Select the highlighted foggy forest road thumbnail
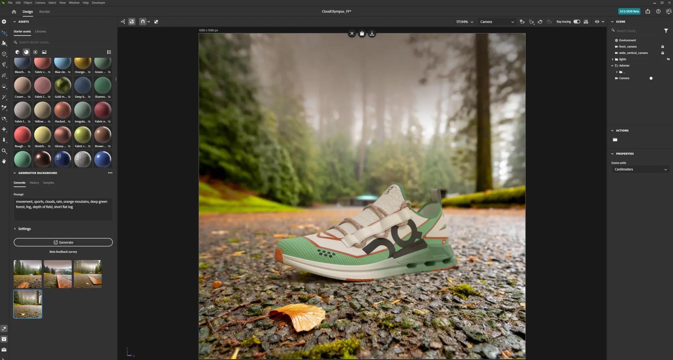The width and height of the screenshot is (673, 360). [x=28, y=304]
